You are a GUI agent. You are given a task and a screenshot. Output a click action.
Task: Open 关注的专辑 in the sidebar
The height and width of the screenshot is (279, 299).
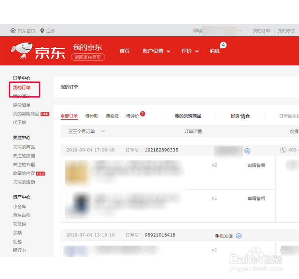point(24,165)
